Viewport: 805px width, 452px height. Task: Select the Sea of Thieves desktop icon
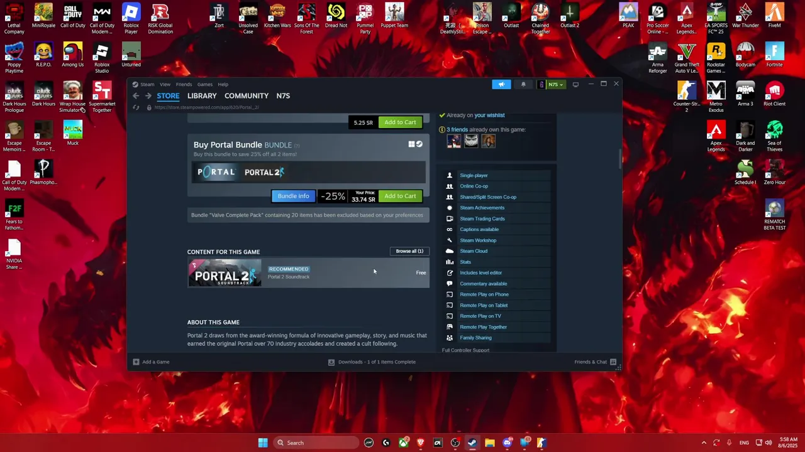pos(774,136)
